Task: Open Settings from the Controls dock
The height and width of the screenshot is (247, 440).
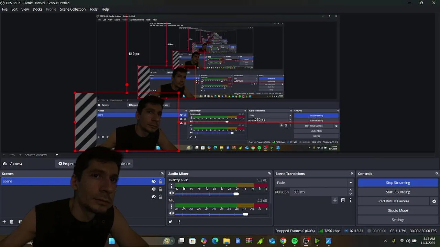Action: tap(398, 220)
